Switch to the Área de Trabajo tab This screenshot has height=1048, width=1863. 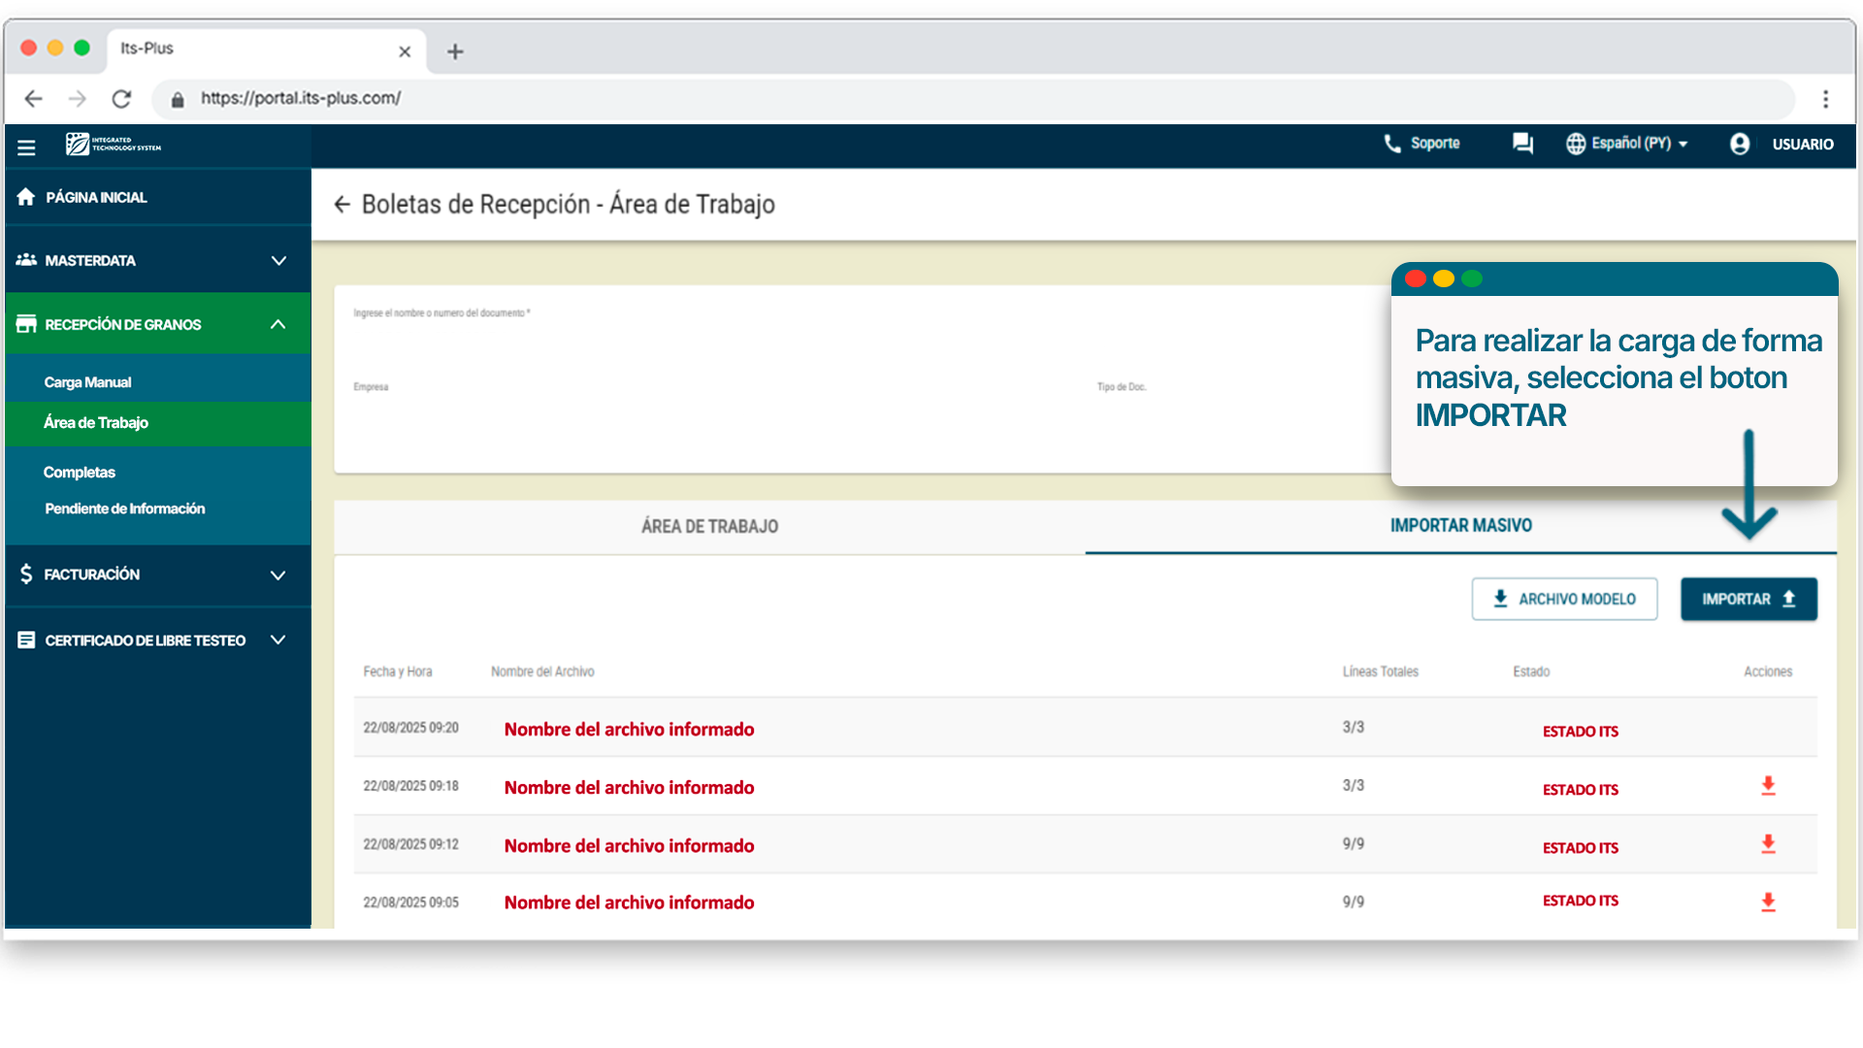point(709,527)
